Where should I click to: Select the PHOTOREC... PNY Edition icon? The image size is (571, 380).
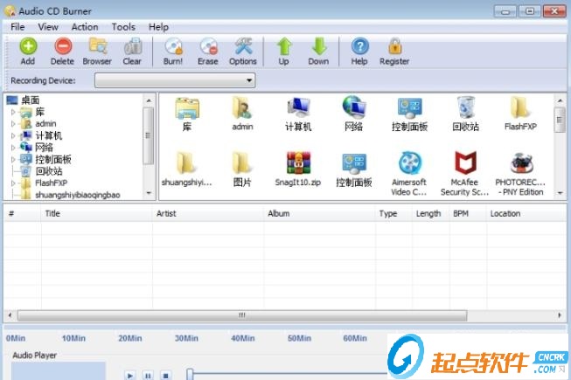pyautogui.click(x=521, y=162)
